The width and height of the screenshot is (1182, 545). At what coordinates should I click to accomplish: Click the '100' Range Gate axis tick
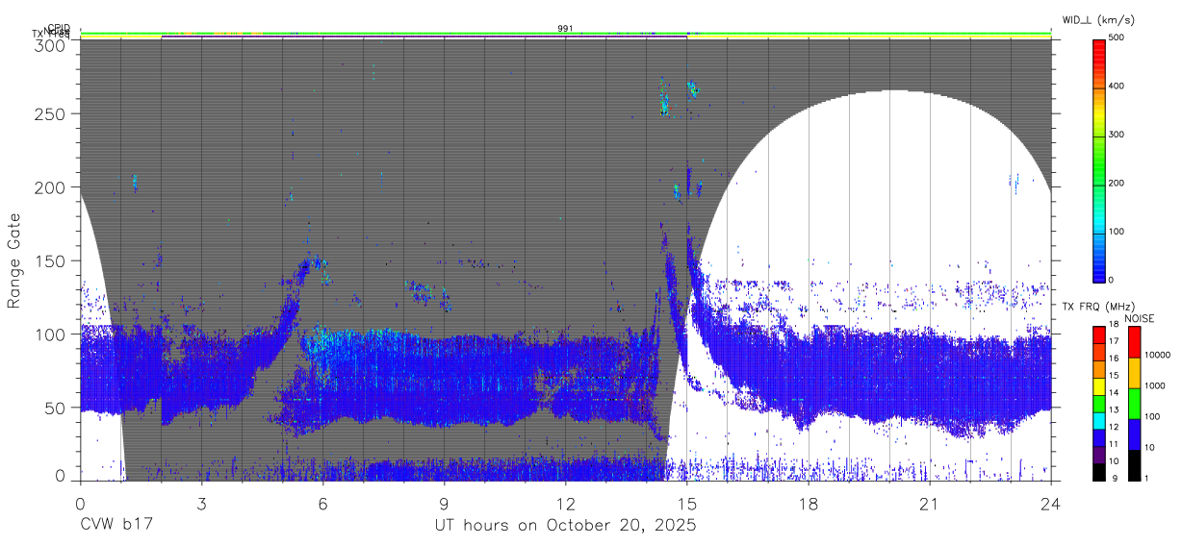click(x=49, y=334)
